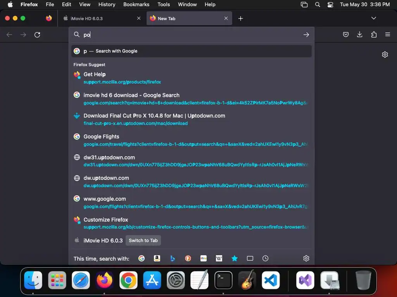Go forward one page
Screen dimensions: 397x297
(x=23, y=34)
